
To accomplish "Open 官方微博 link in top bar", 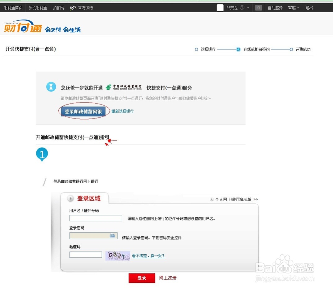I will coord(85,8).
